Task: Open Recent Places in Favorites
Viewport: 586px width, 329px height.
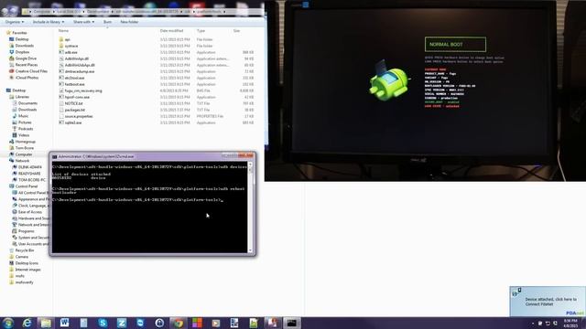Action: coord(27,65)
